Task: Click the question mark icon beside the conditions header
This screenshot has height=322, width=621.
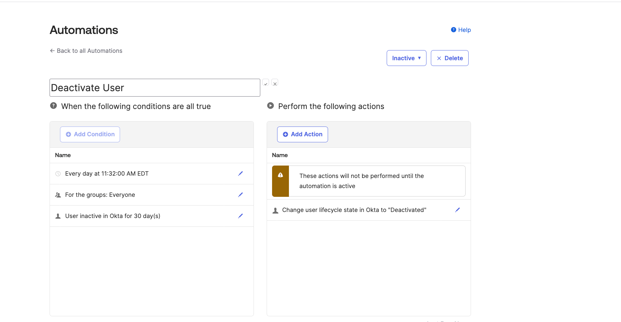Action: click(53, 105)
